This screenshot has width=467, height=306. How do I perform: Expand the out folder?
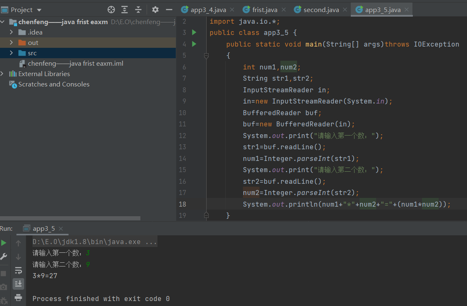point(11,42)
